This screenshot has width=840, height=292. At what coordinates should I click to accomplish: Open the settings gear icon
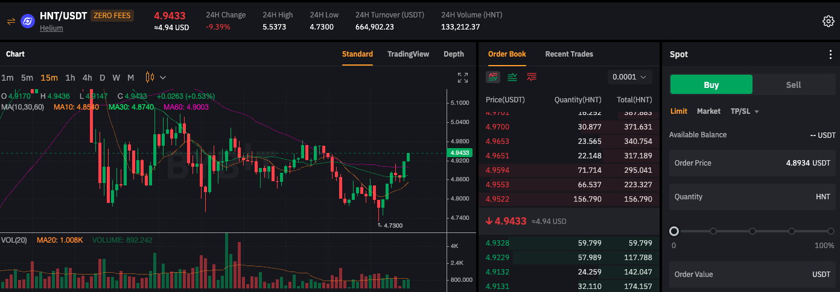point(829,21)
